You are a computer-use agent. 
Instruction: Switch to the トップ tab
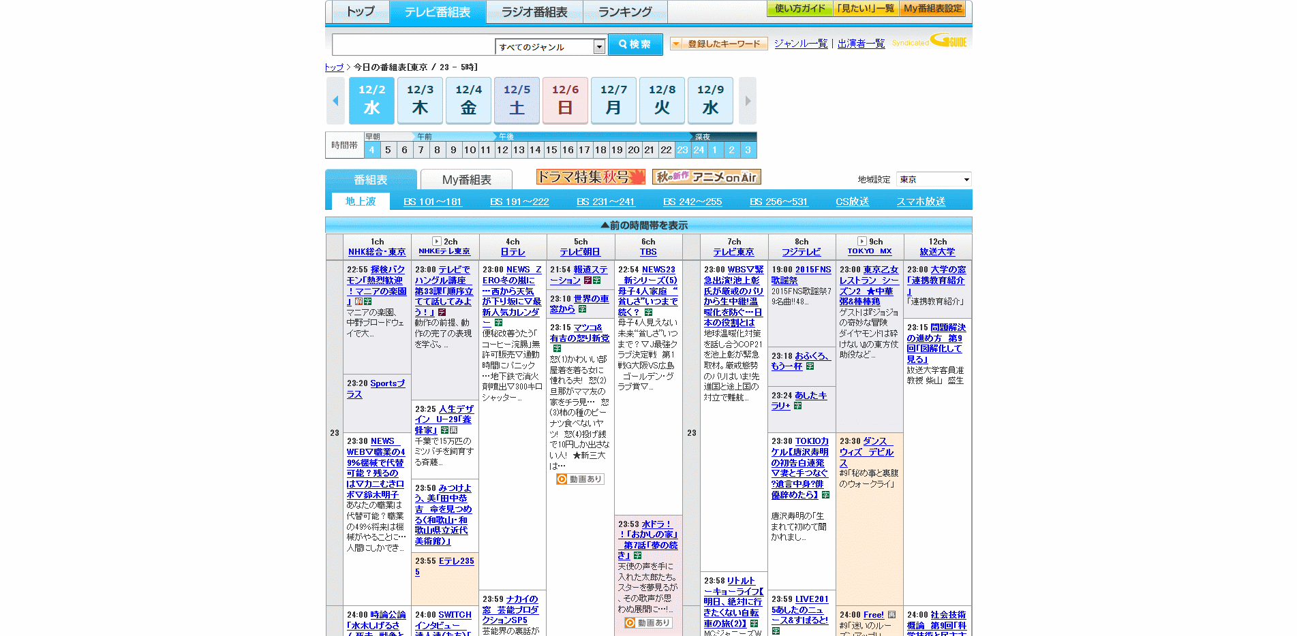pos(361,12)
